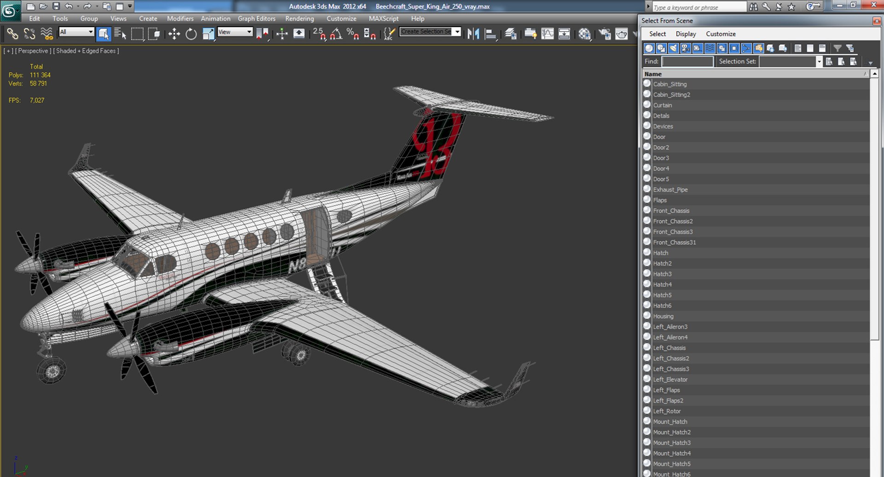Select the Move tool
Screen dimensions: 884x477
click(x=174, y=34)
